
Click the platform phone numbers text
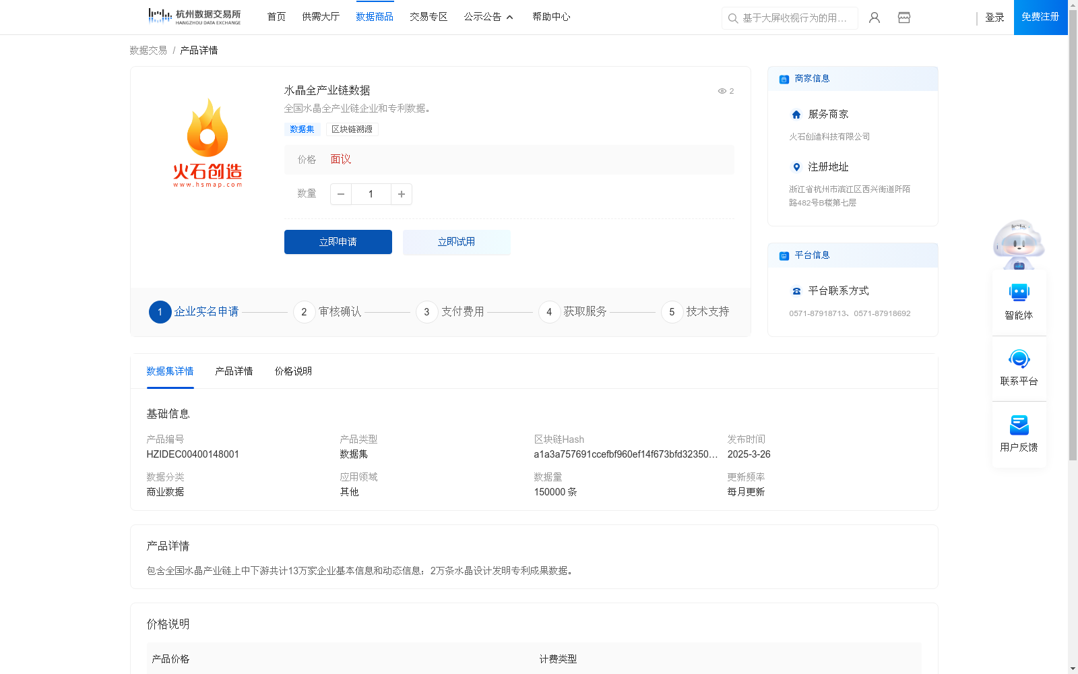pyautogui.click(x=850, y=313)
